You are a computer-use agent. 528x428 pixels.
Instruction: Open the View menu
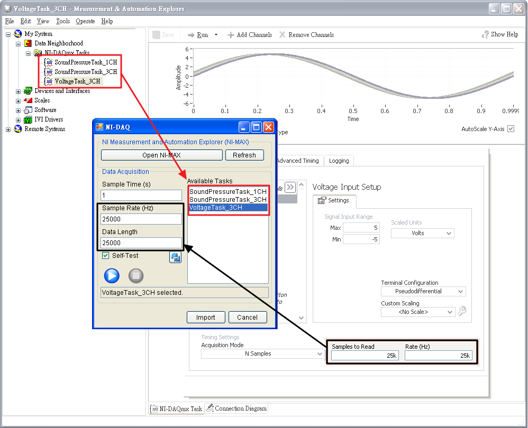(x=43, y=21)
